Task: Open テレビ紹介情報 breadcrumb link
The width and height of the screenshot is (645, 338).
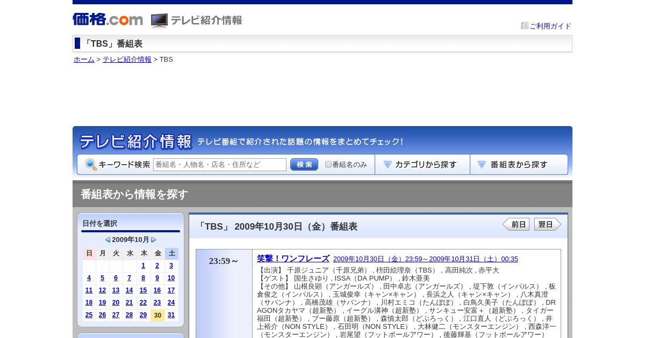Action: (127, 60)
